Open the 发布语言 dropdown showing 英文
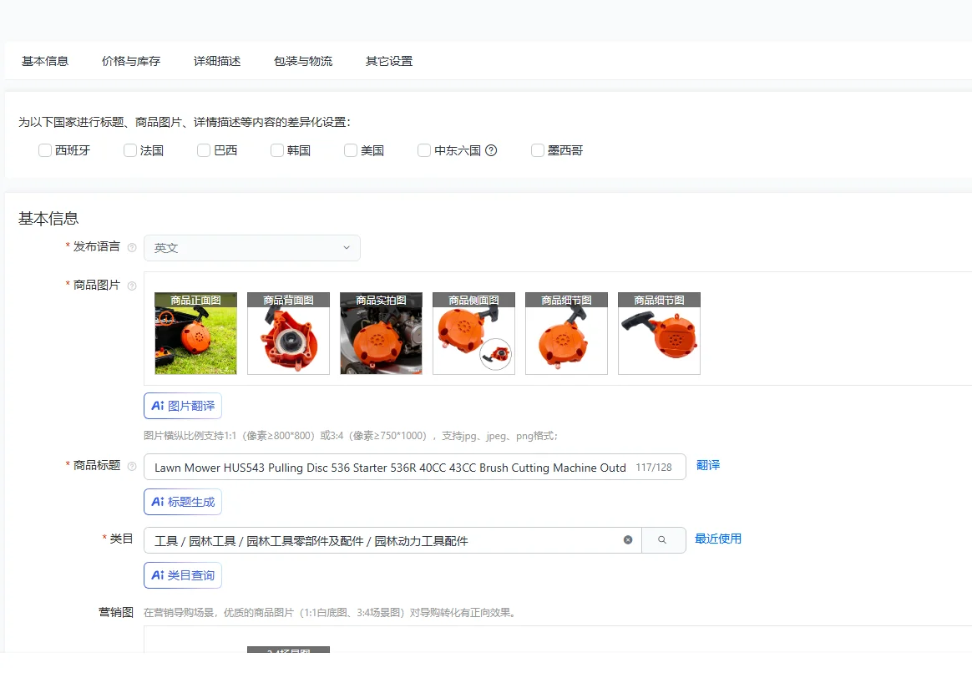The width and height of the screenshot is (972, 678). (251, 248)
